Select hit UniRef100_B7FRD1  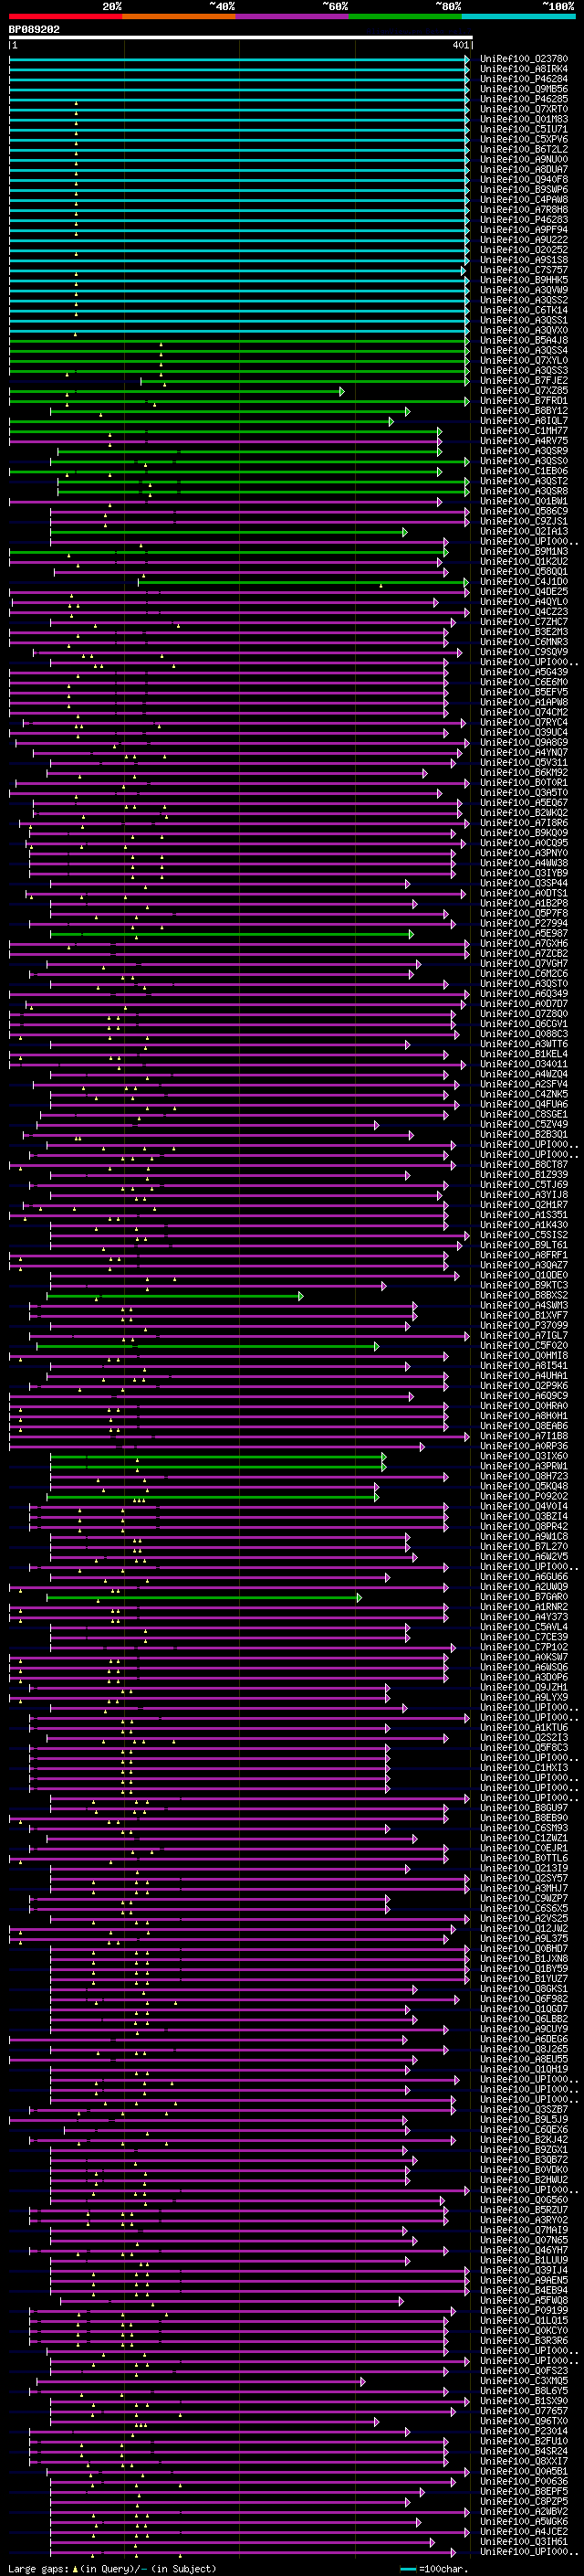[x=523, y=401]
